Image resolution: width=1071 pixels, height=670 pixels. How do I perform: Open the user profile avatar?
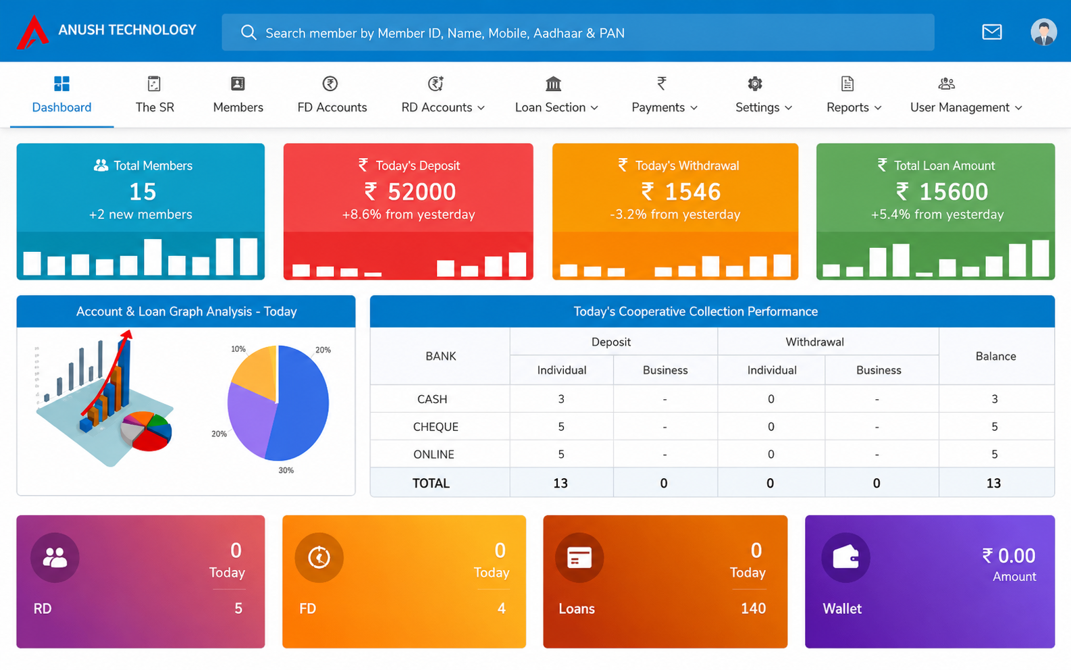click(1043, 32)
